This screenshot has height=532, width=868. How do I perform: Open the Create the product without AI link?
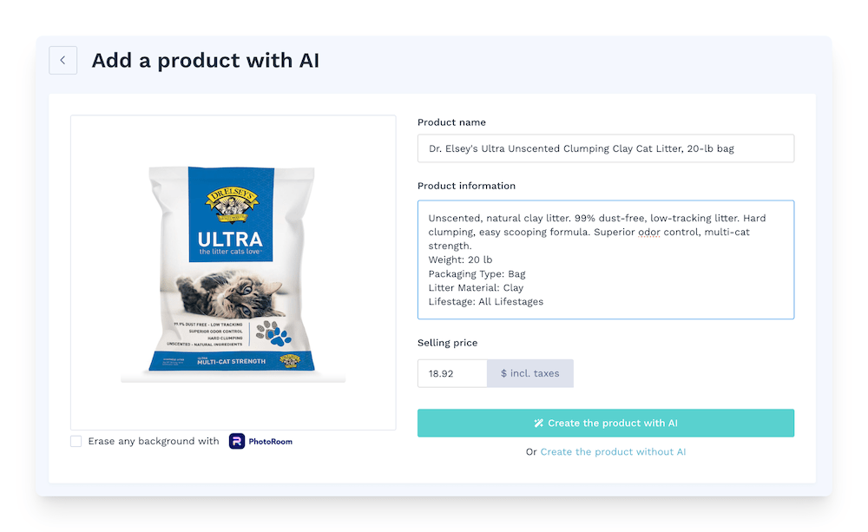pos(614,451)
